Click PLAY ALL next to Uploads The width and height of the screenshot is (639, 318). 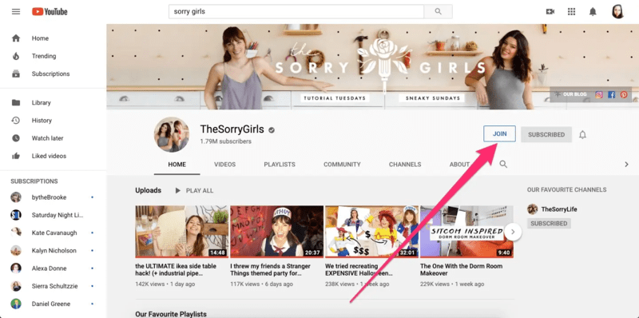click(x=194, y=190)
